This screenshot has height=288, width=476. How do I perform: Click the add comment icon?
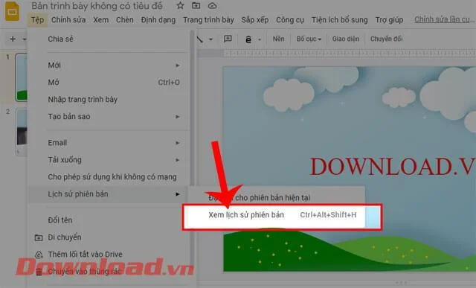(x=228, y=39)
